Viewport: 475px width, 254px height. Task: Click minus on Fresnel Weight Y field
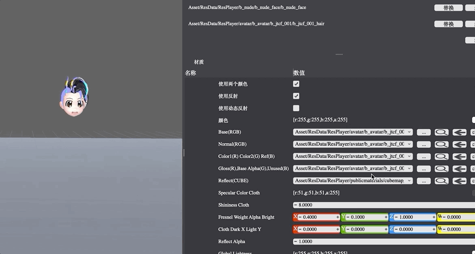[x=348, y=217]
